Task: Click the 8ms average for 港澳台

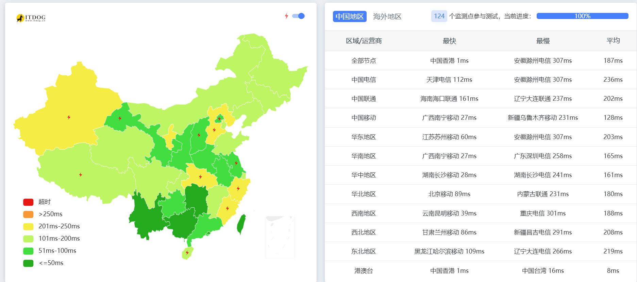Action: pos(613,270)
